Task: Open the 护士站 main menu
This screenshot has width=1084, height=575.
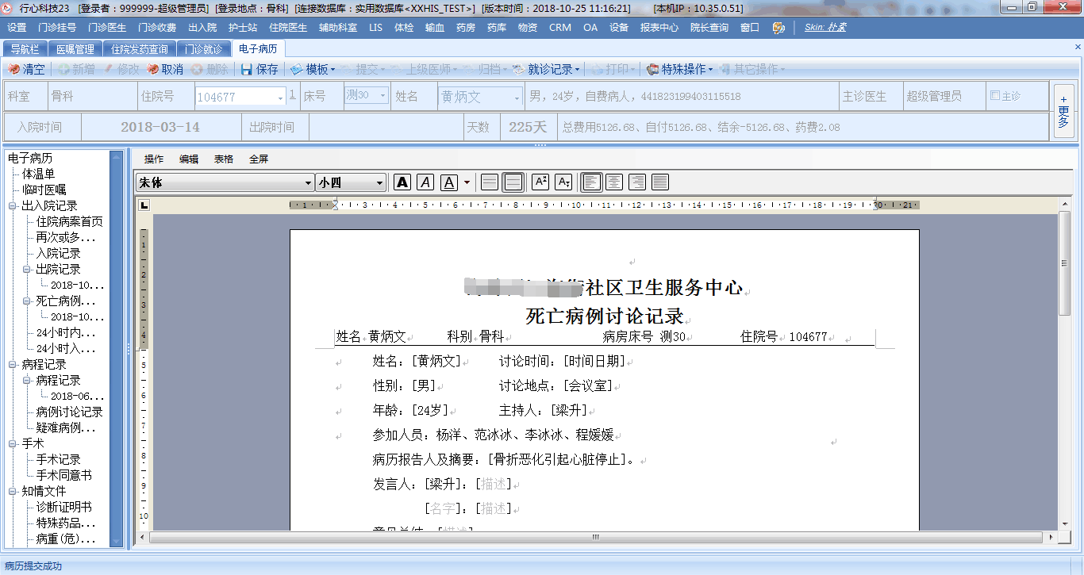Action: point(243,27)
